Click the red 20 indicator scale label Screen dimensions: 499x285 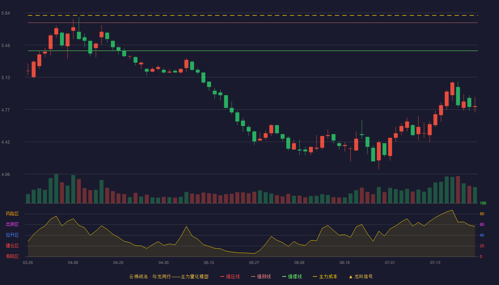click(482, 246)
